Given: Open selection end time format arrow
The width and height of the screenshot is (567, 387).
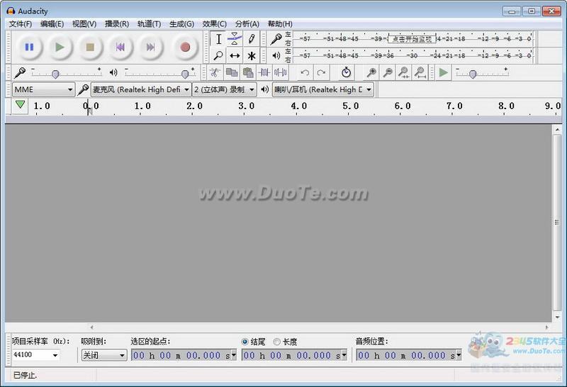Looking at the screenshot, I should pos(344,355).
